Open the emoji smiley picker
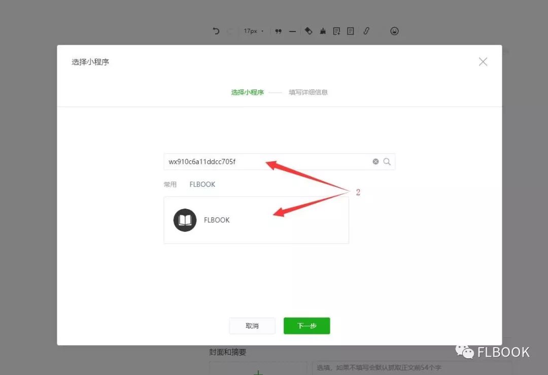This screenshot has height=375, width=548. click(x=394, y=31)
